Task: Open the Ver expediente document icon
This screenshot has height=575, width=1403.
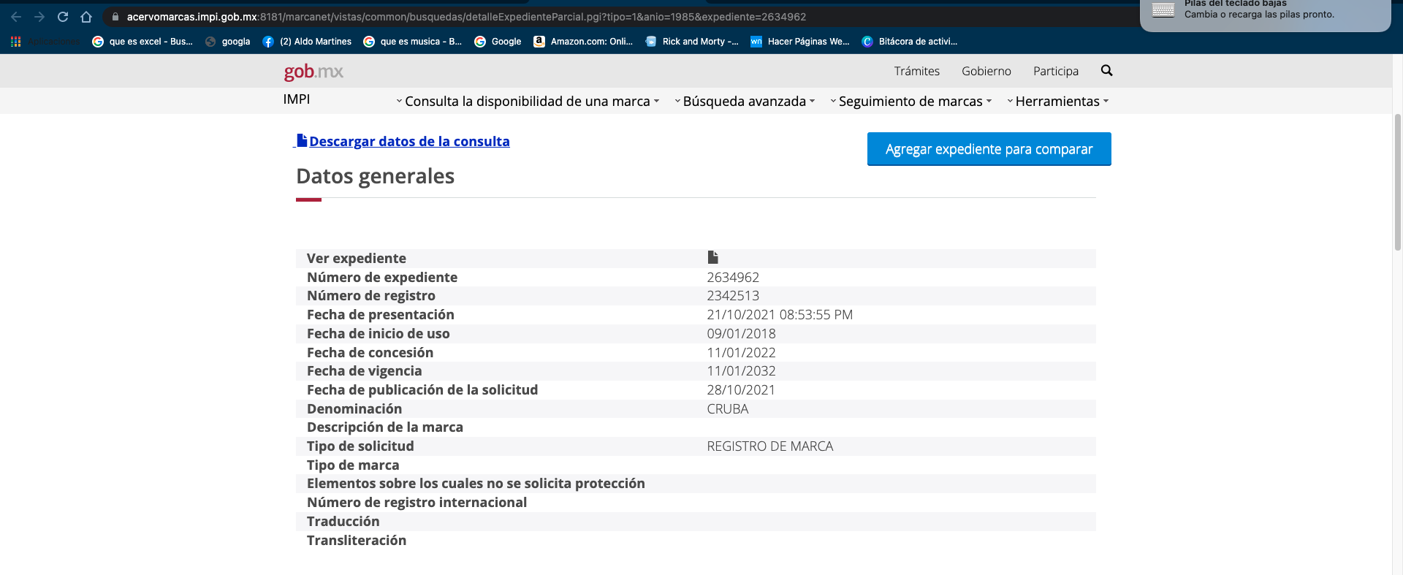Action: (712, 257)
